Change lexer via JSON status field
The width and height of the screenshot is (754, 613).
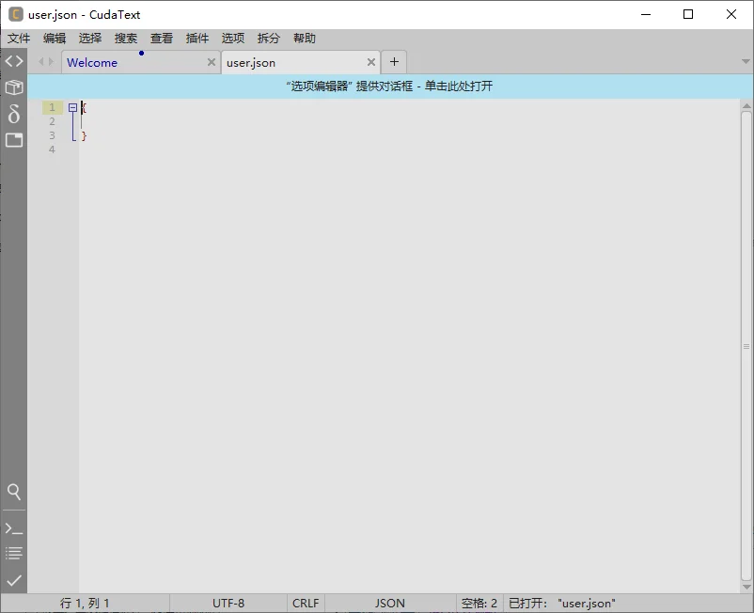click(x=390, y=603)
